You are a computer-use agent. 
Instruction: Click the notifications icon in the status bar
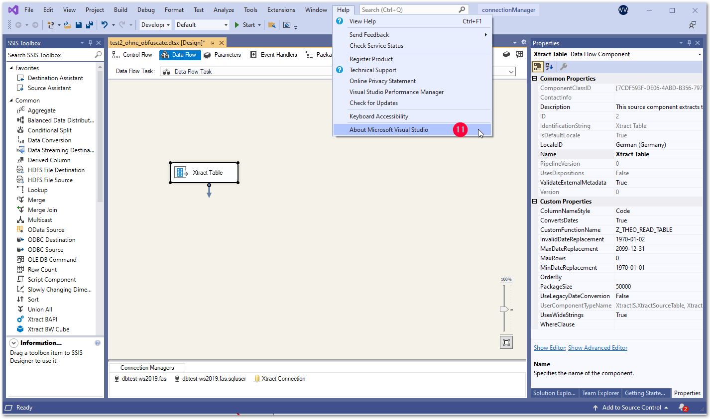pyautogui.click(x=682, y=408)
